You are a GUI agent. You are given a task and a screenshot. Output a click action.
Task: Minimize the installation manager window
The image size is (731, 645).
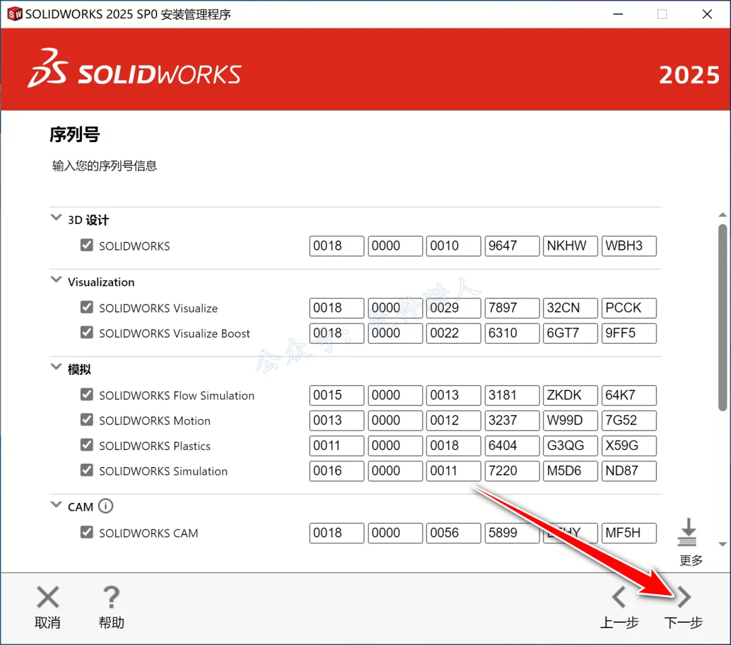tap(618, 14)
